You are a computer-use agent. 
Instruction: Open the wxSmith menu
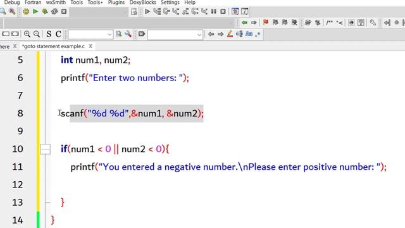coord(56,3)
